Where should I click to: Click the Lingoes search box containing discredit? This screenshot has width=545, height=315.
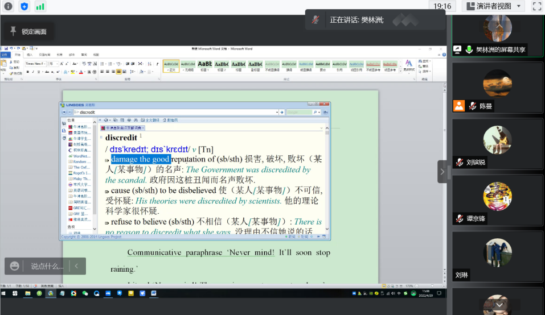click(175, 112)
